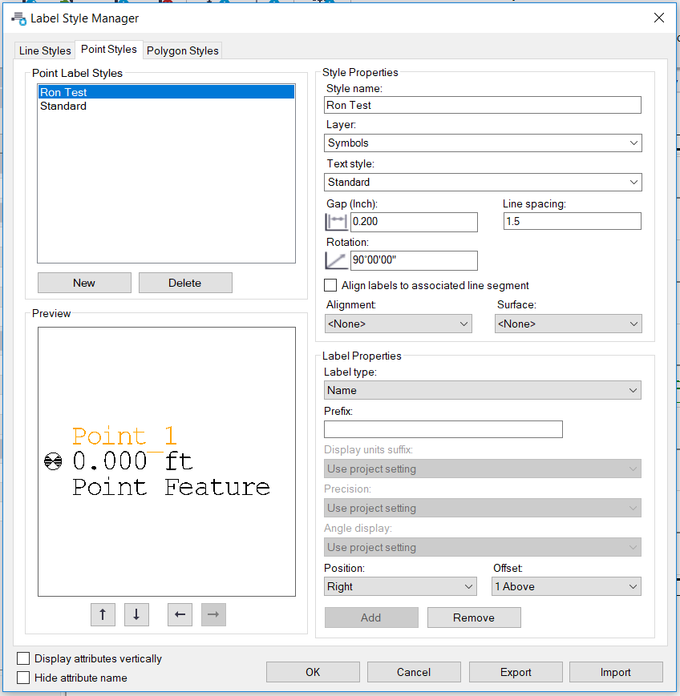Viewport: 680px width, 696px height.
Task: Open the Offset dropdown showing 1 Above
Action: 566,586
